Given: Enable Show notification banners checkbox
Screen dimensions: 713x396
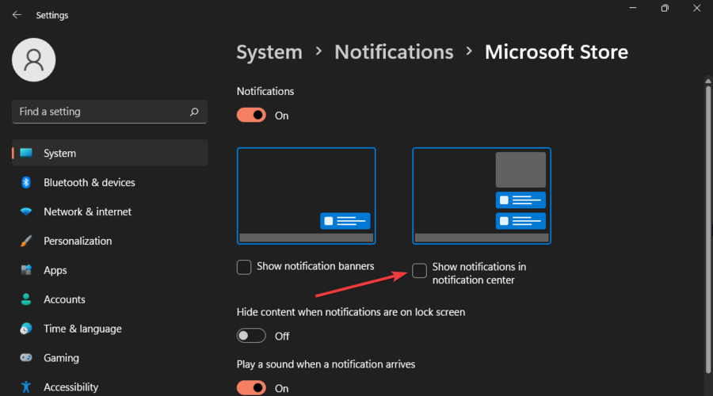Looking at the screenshot, I should pos(244,267).
